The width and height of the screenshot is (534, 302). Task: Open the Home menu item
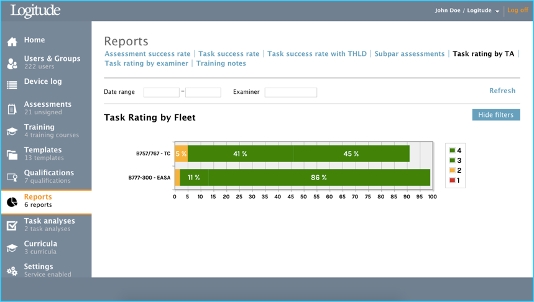(x=34, y=40)
